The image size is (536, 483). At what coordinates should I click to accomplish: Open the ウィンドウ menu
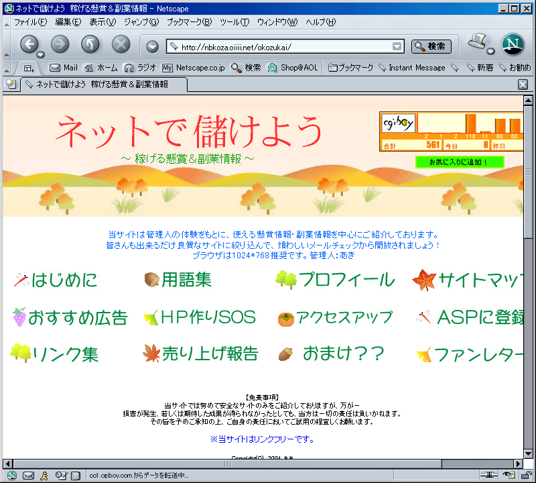(x=277, y=22)
